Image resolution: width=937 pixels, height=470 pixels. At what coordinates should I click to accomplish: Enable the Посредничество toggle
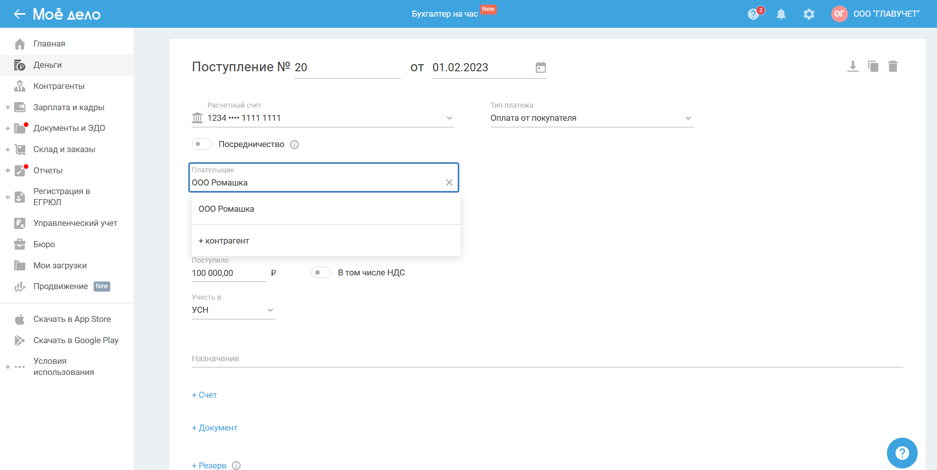(x=201, y=144)
